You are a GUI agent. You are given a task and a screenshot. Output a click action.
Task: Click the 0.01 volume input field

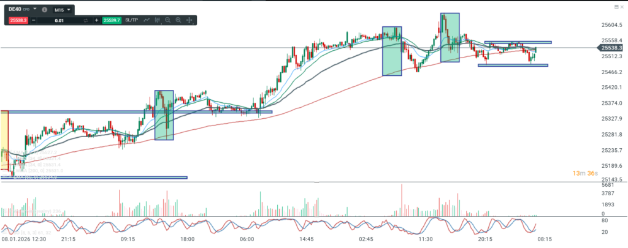coord(58,20)
